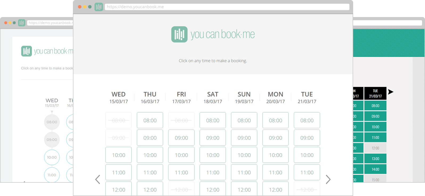Book Tuesday 21/03/17 at 09:00 in front window
This screenshot has width=425, height=196.
307,138
